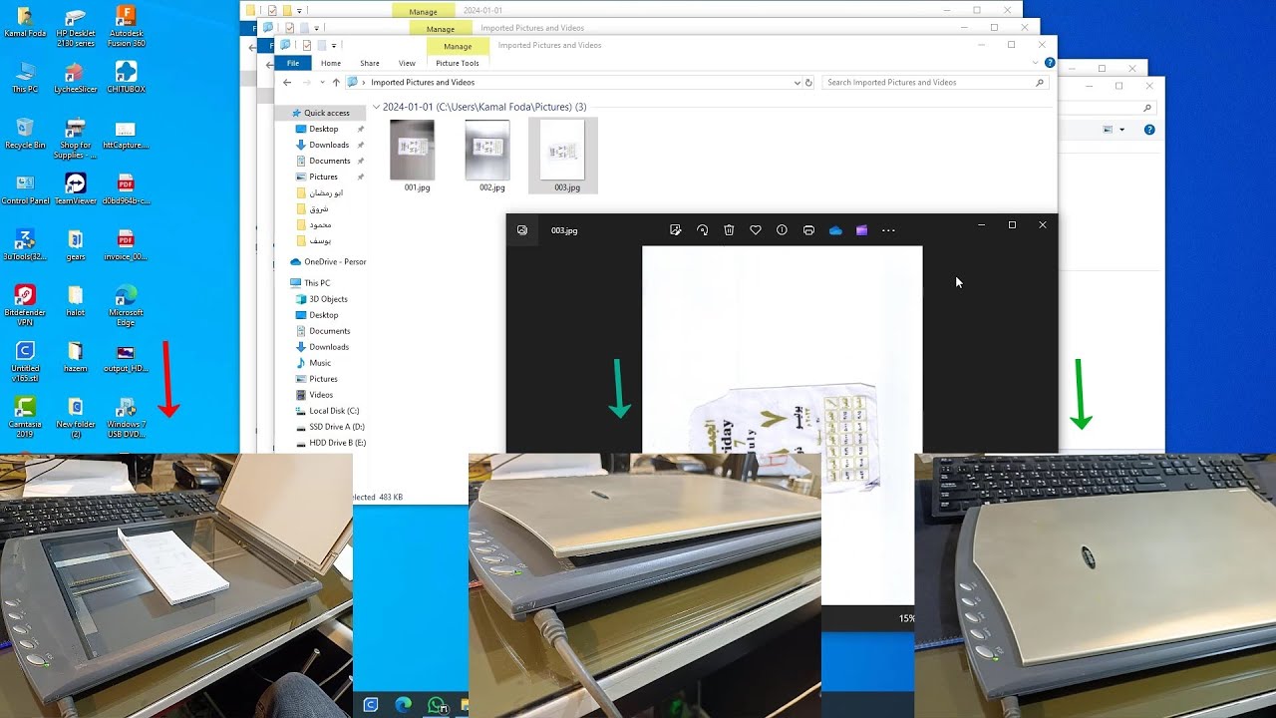Expand the Explorer ribbon chevron
Screen dimensions: 1276x718
(1036, 63)
